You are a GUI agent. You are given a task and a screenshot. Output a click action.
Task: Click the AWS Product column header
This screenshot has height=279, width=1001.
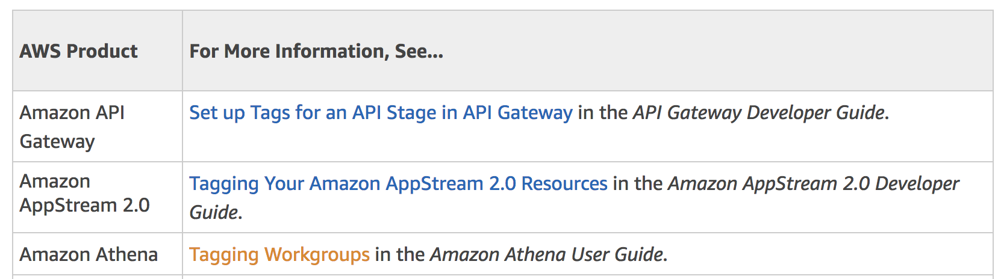pyautogui.click(x=78, y=51)
